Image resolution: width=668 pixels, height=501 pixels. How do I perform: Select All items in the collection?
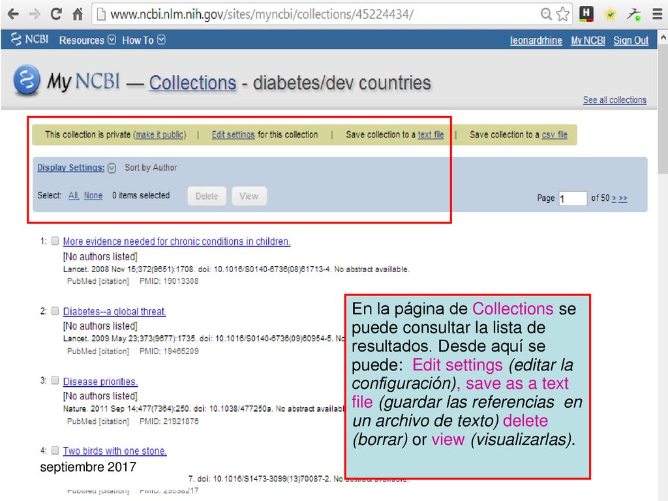74,196
